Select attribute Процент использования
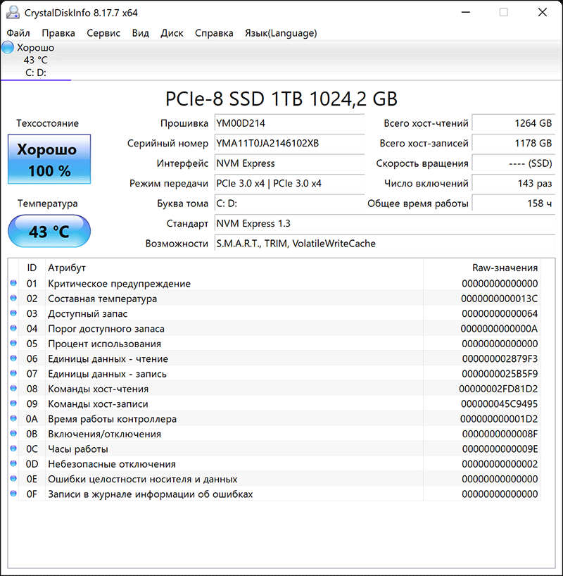The width and height of the screenshot is (563, 576). coord(104,344)
